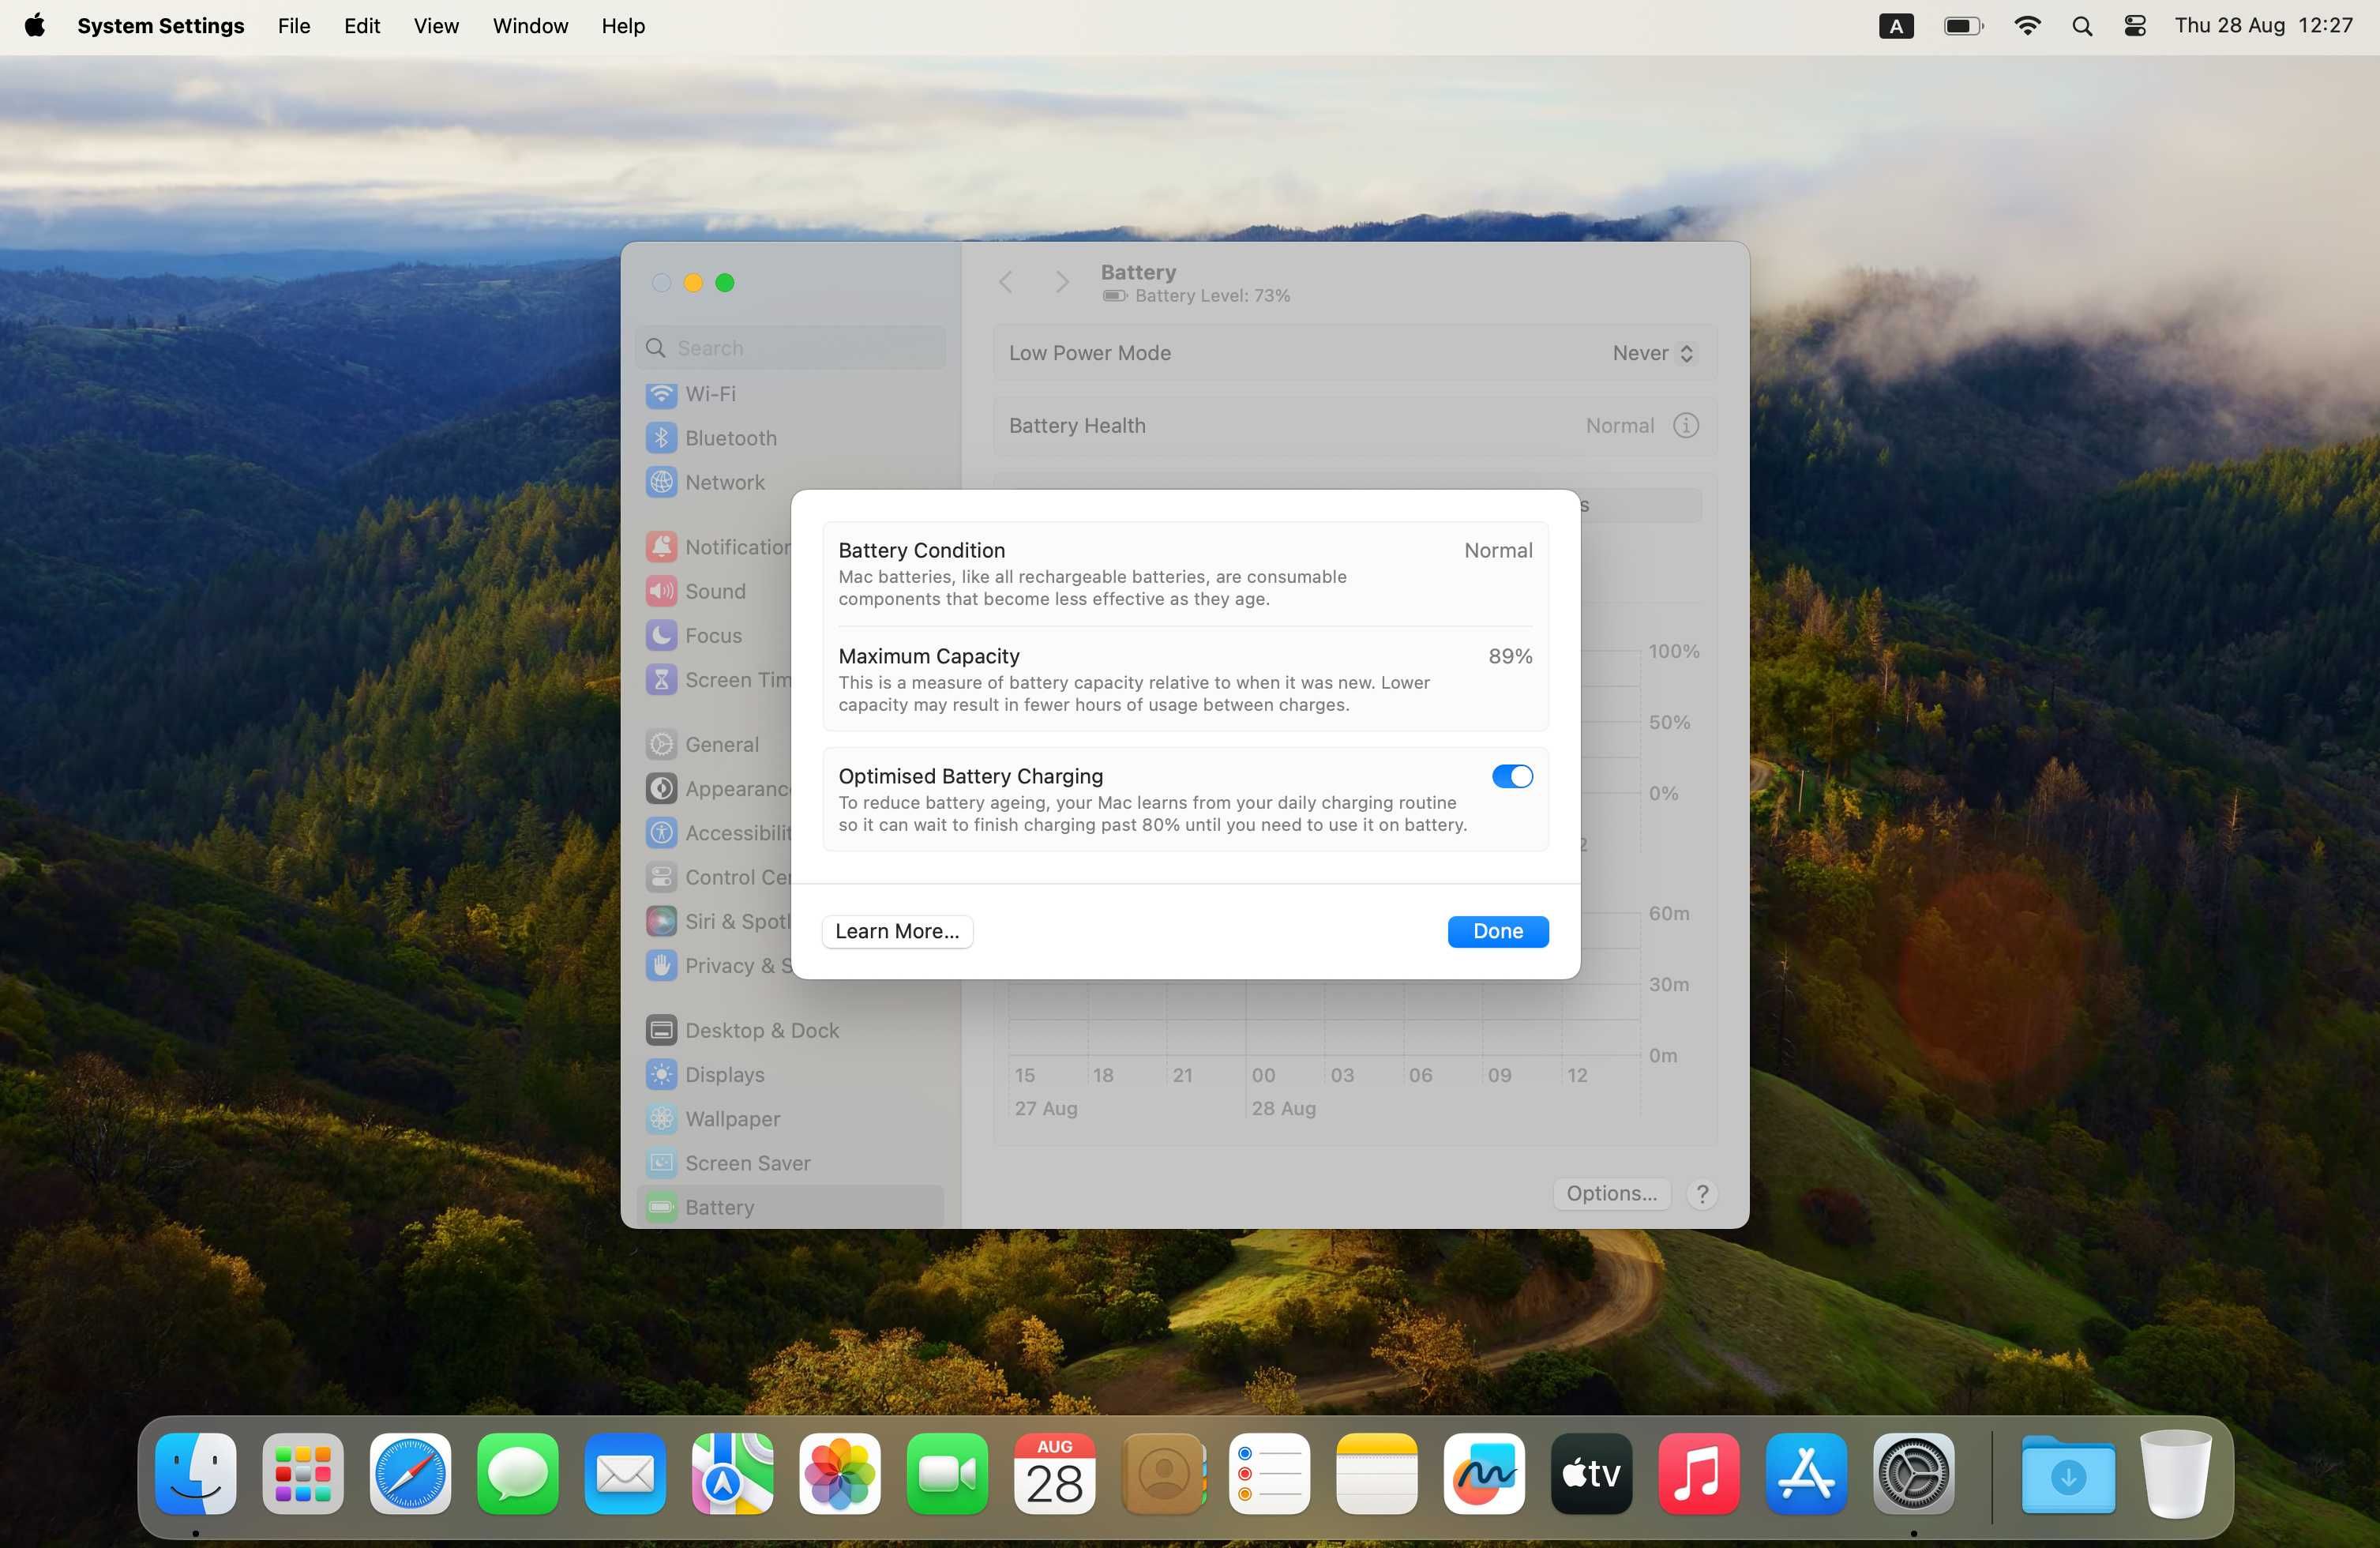The width and height of the screenshot is (2380, 1548).
Task: Click the Battery Health info icon
Action: (x=1685, y=425)
